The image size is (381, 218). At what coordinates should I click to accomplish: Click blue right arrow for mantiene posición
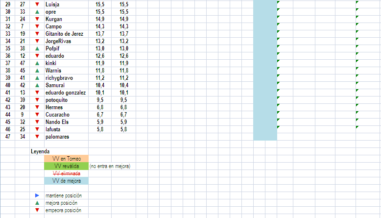37,195
